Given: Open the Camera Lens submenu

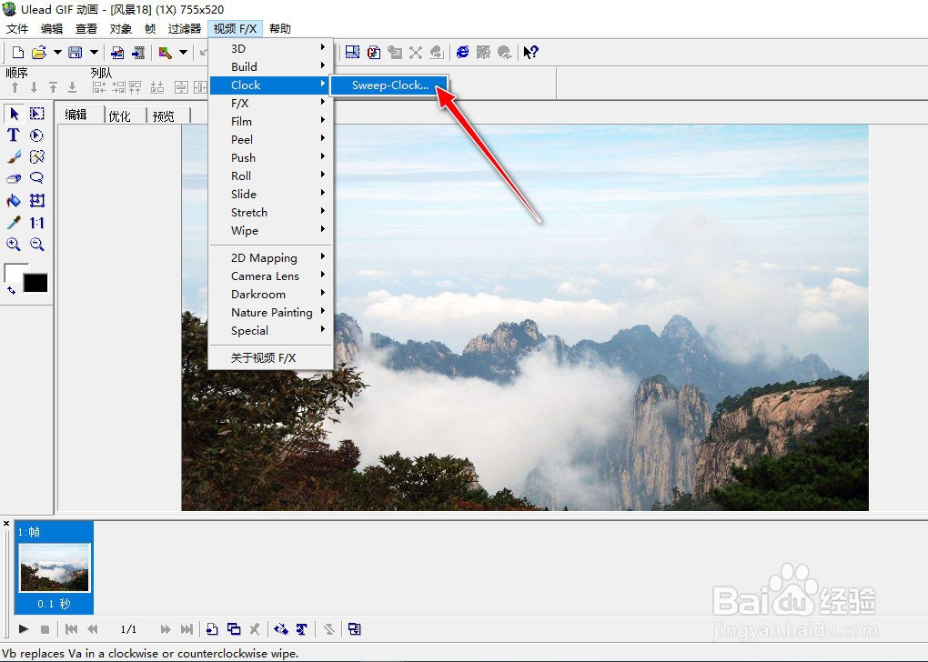Looking at the screenshot, I should (x=272, y=276).
